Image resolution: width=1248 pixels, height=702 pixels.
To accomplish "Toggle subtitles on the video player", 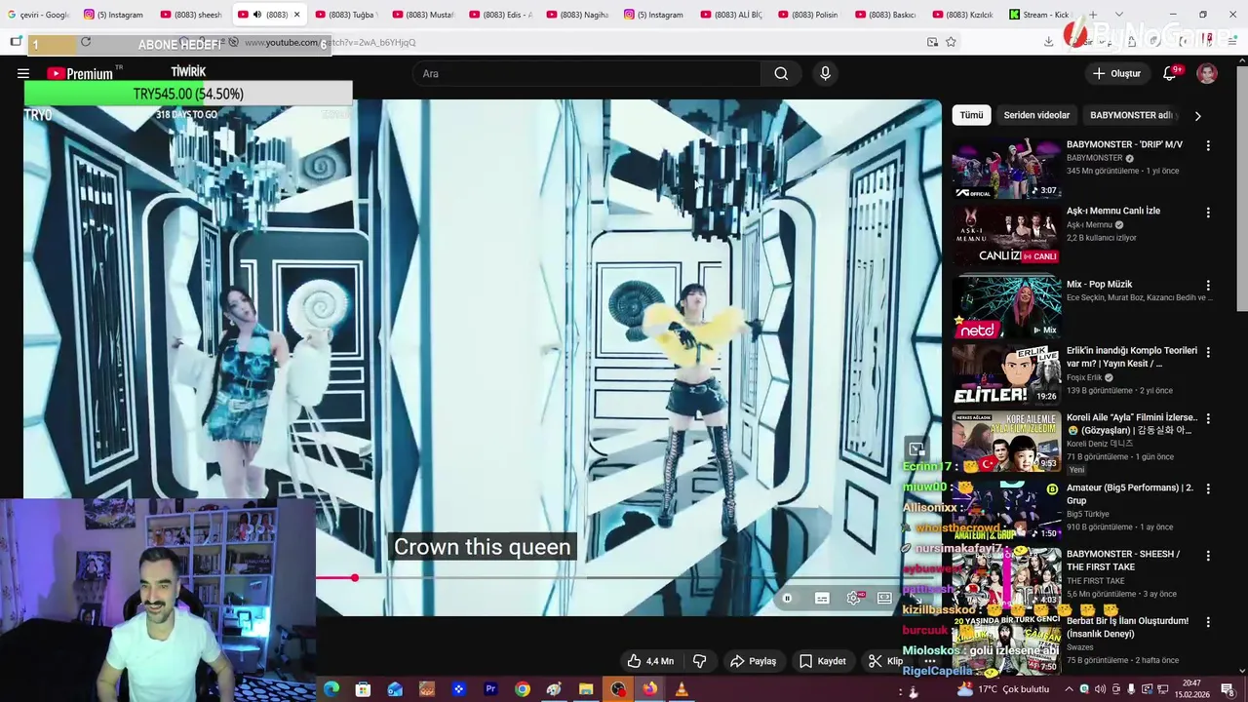I will pyautogui.click(x=822, y=598).
